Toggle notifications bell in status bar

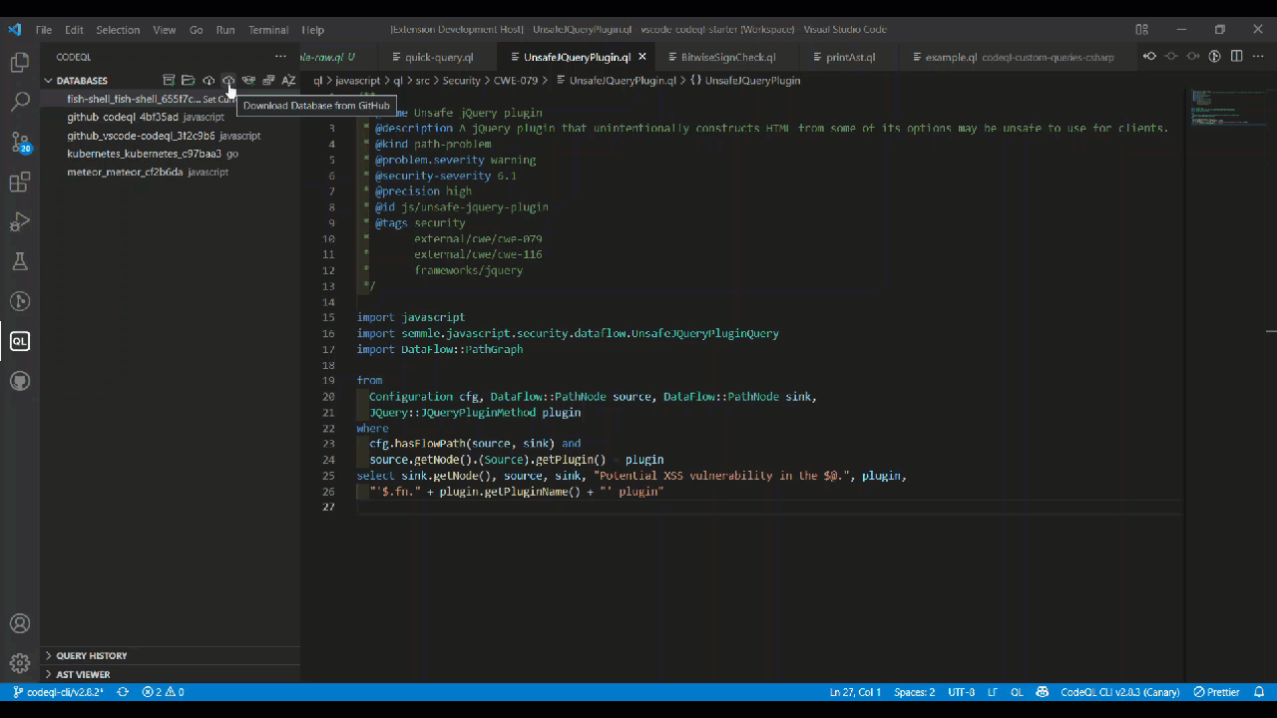coord(1259,692)
